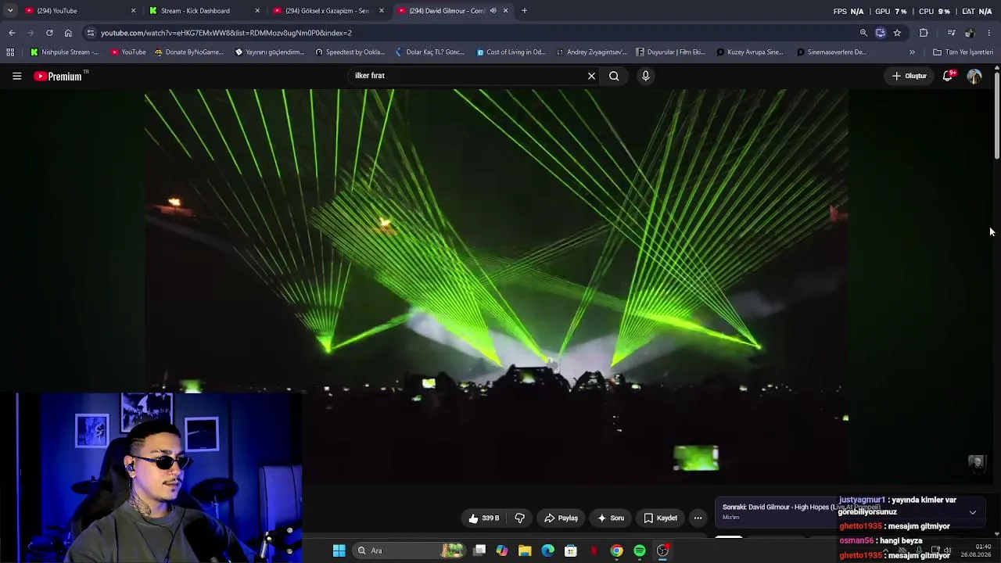Image resolution: width=1001 pixels, height=563 pixels.
Task: Click the Soru ask button
Action: coord(611,518)
